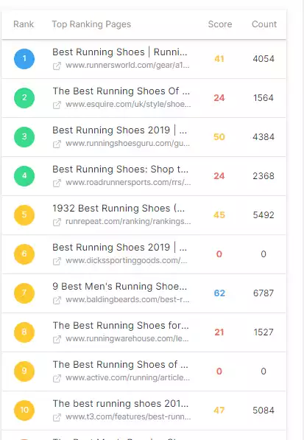Select the score 62 value for baldingbeards

pos(219,293)
